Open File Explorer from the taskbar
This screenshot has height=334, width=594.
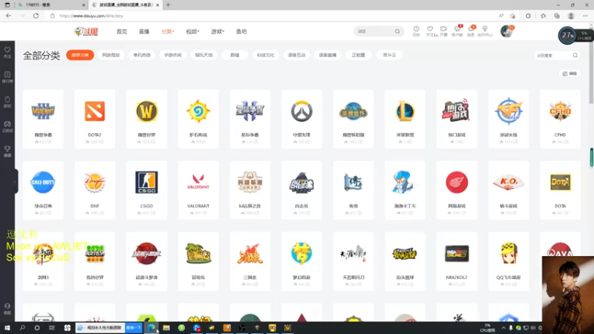click(x=166, y=328)
